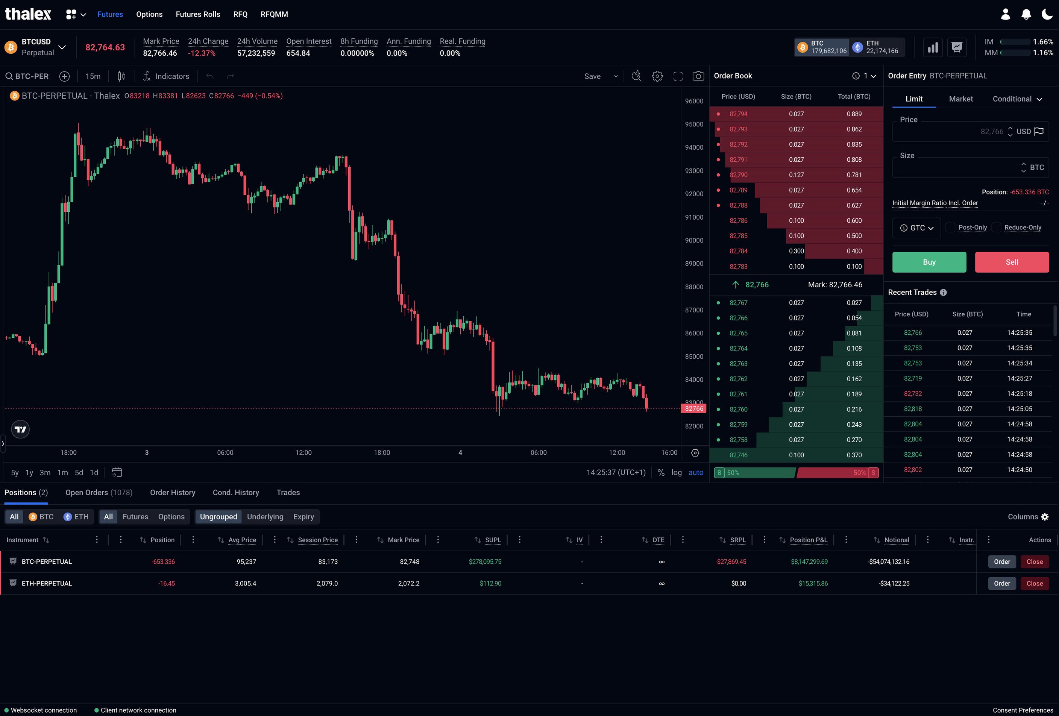Enable the Reduce-Only checkbox
Screen dimensions: 1059x716
coord(997,228)
